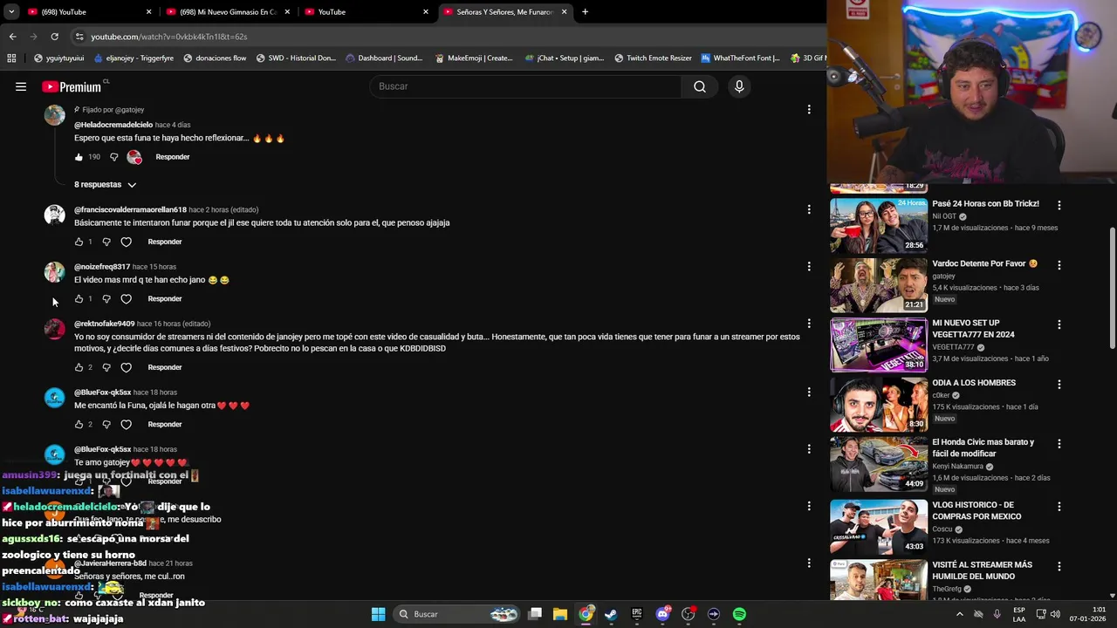This screenshot has height=628, width=1117.
Task: Open 'ODIA A LOS HOMBRES' video thumbnail
Action: [878, 404]
